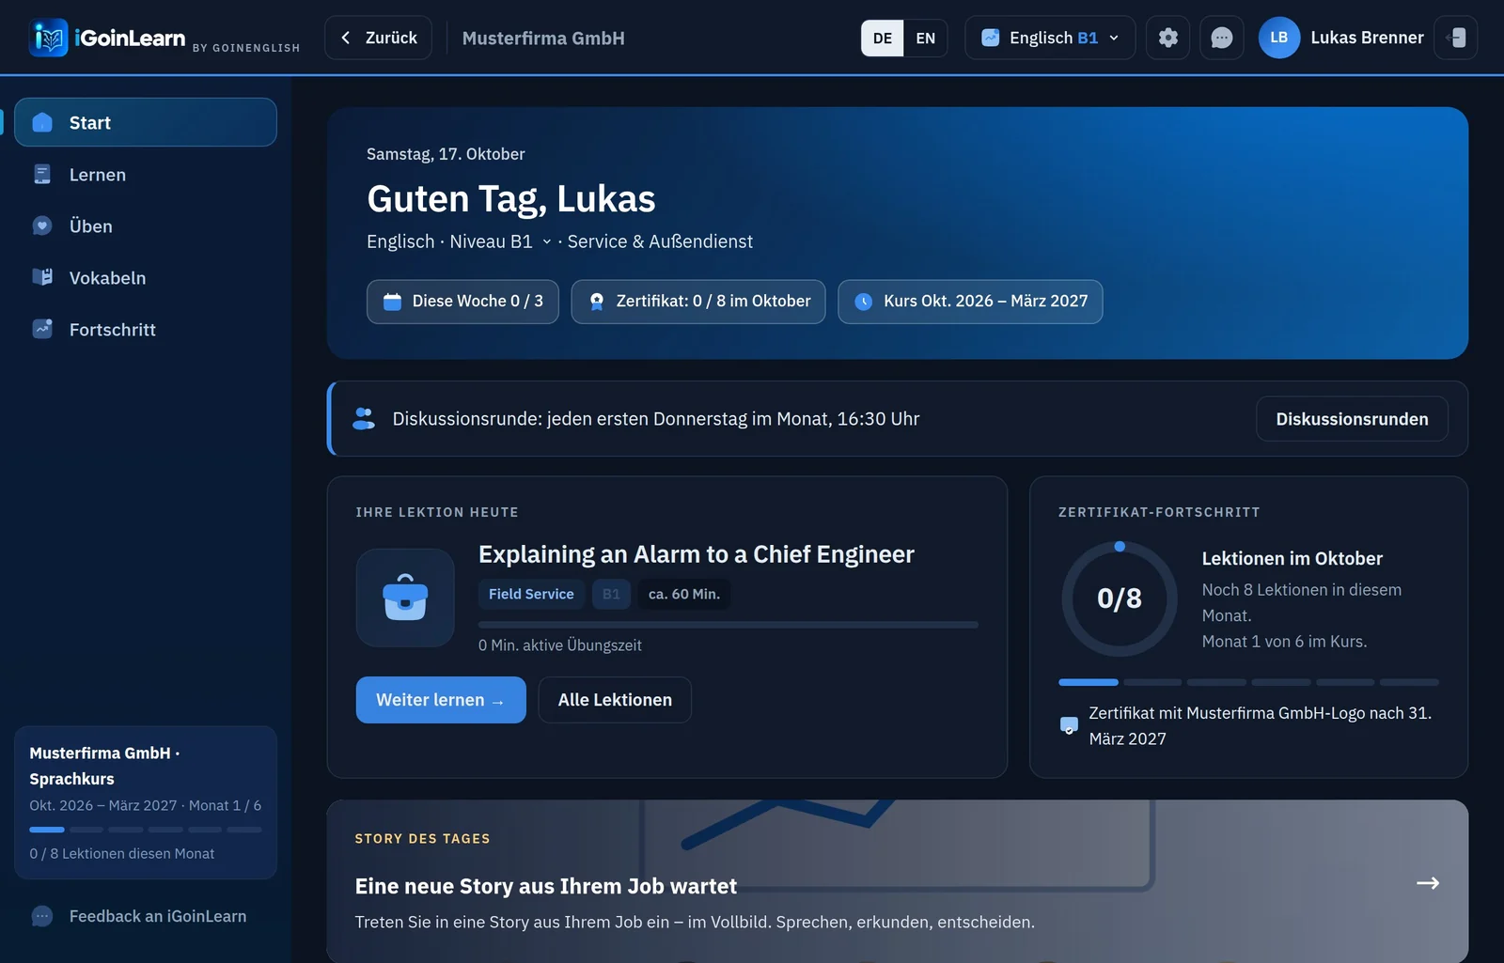The image size is (1504, 963).
Task: Click the iGoinLearn logo icon
Action: tap(48, 38)
